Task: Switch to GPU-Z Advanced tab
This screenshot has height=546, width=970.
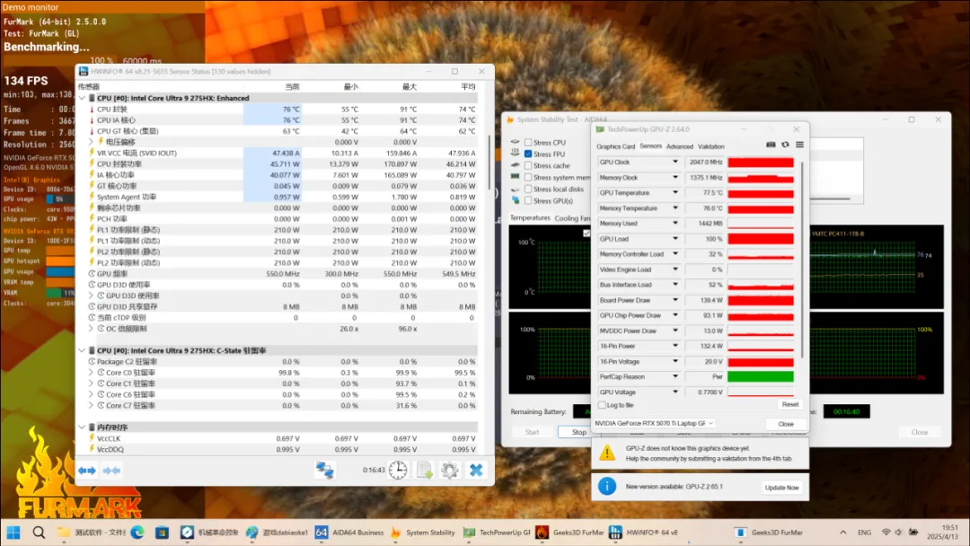Action: pos(679,146)
